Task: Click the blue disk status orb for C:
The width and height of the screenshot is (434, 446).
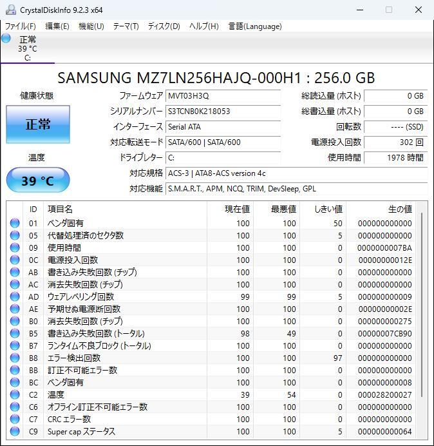Action: 6,39
